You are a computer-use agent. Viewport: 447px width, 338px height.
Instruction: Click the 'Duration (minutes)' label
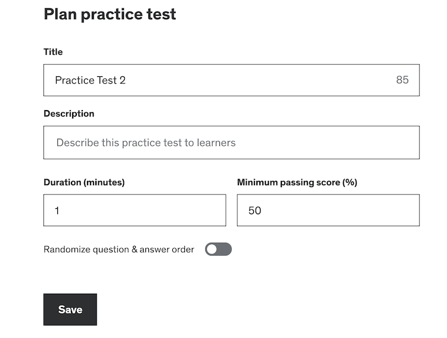click(x=84, y=182)
